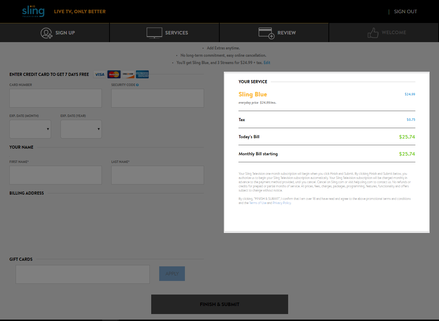Focus the Gift Cards input field

tap(83, 274)
